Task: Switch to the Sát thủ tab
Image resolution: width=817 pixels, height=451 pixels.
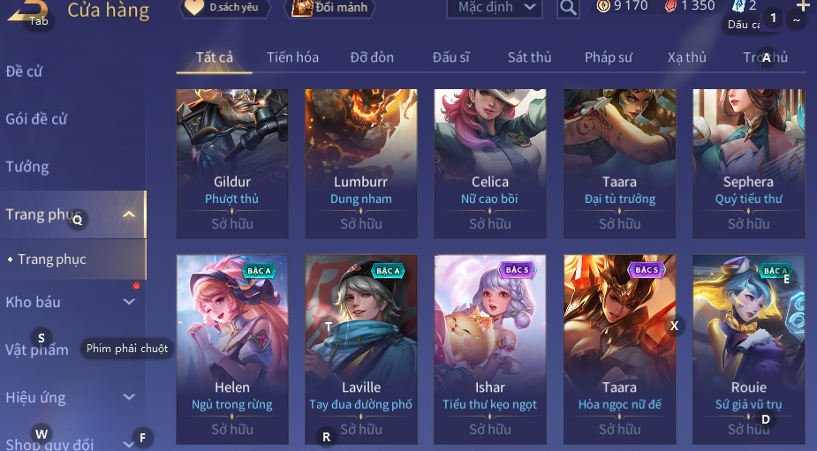Action: point(529,56)
